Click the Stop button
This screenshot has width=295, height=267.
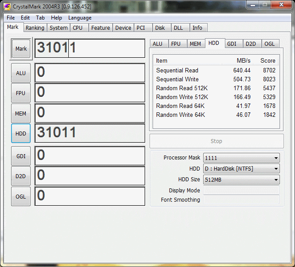coord(216,141)
